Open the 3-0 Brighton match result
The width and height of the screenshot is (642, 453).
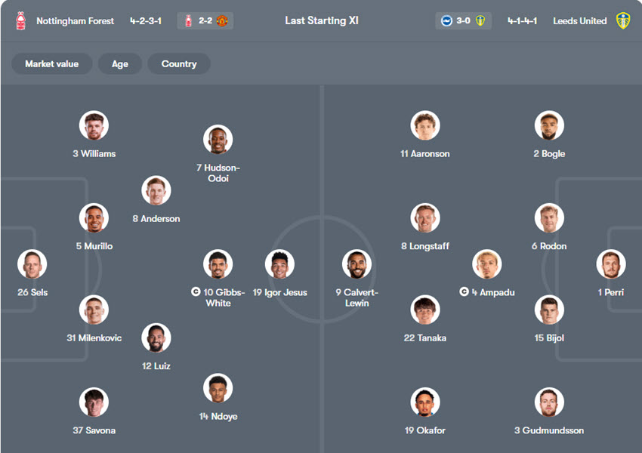463,21
